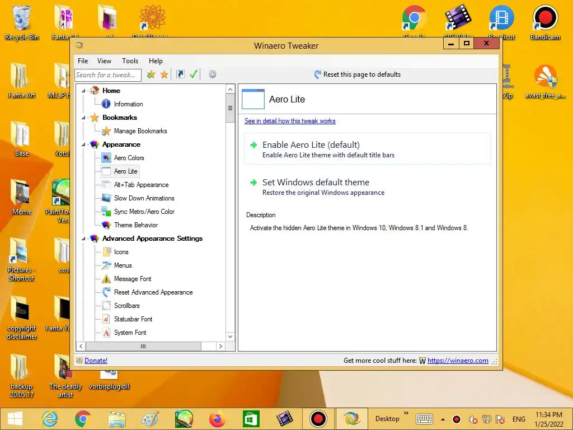This screenshot has width=573, height=430.
Task: Click the Theme Behavior icon
Action: [x=106, y=225]
